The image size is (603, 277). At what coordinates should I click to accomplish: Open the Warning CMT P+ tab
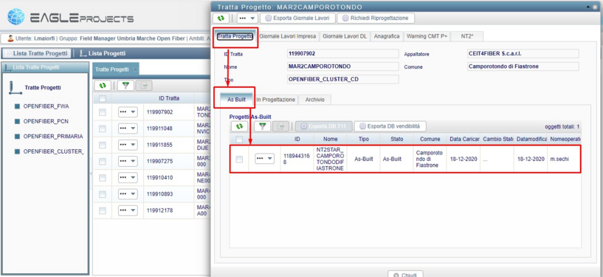(427, 36)
